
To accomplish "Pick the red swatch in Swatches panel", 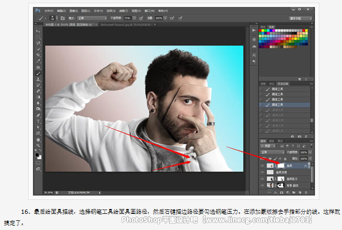I will [x=260, y=31].
